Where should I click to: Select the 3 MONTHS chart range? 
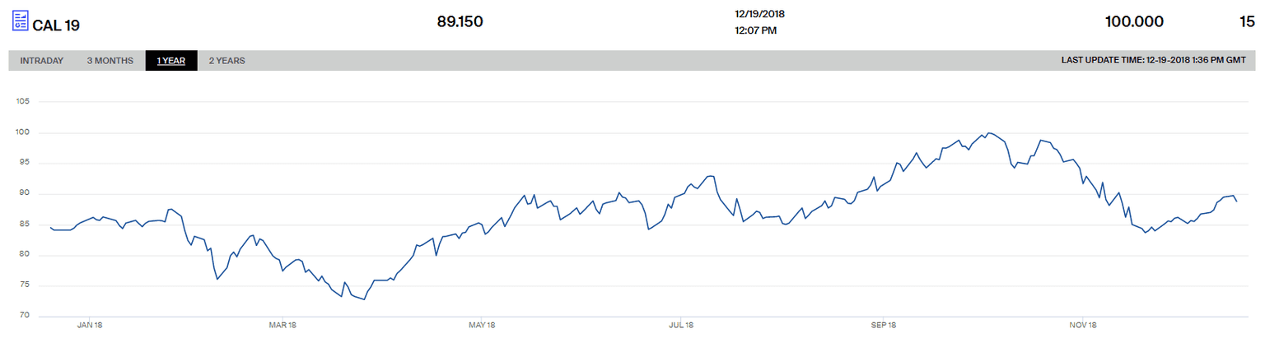pos(110,61)
